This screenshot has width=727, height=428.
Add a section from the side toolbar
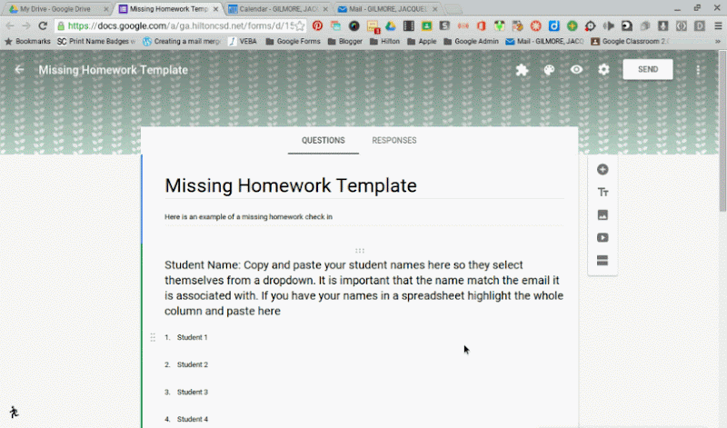coord(603,260)
